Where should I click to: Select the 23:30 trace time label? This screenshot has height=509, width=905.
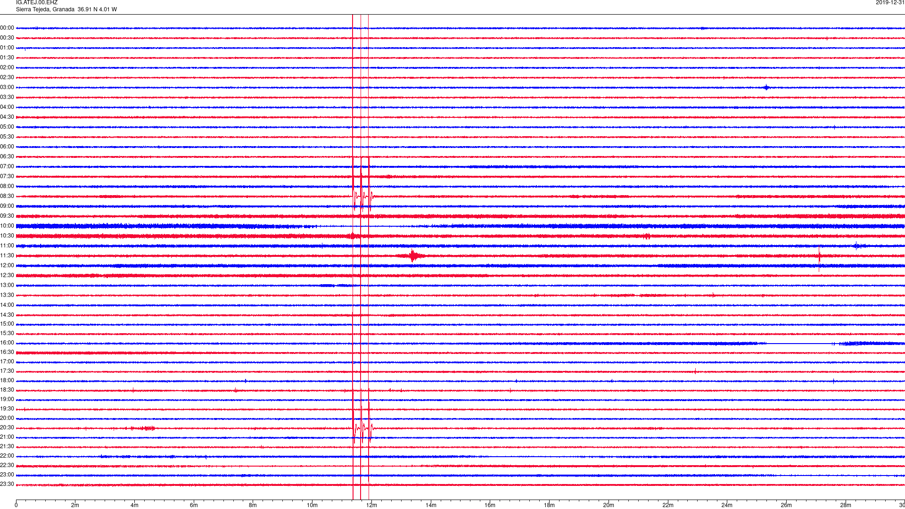7,484
